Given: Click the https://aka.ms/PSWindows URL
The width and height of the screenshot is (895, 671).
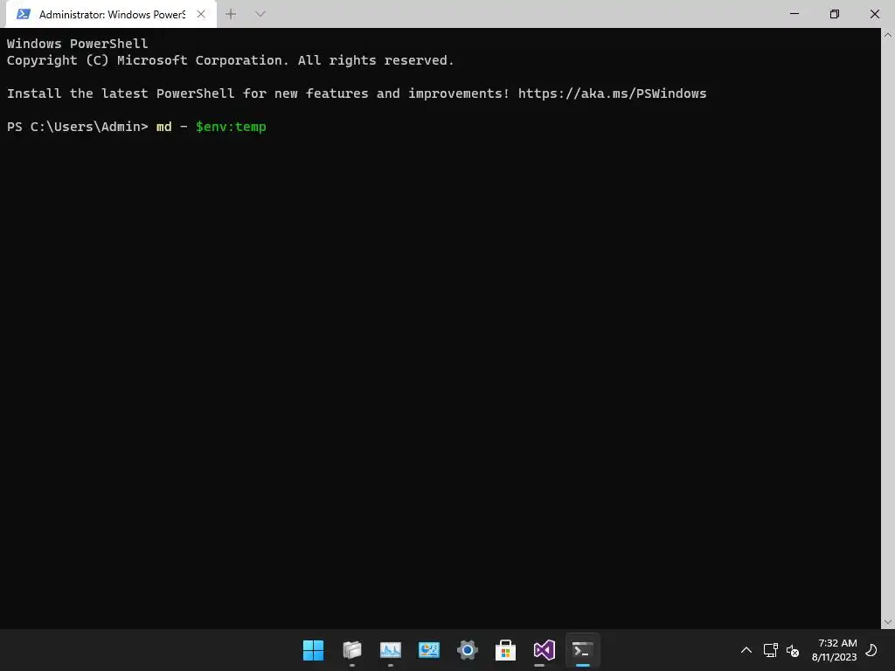Looking at the screenshot, I should tap(612, 93).
